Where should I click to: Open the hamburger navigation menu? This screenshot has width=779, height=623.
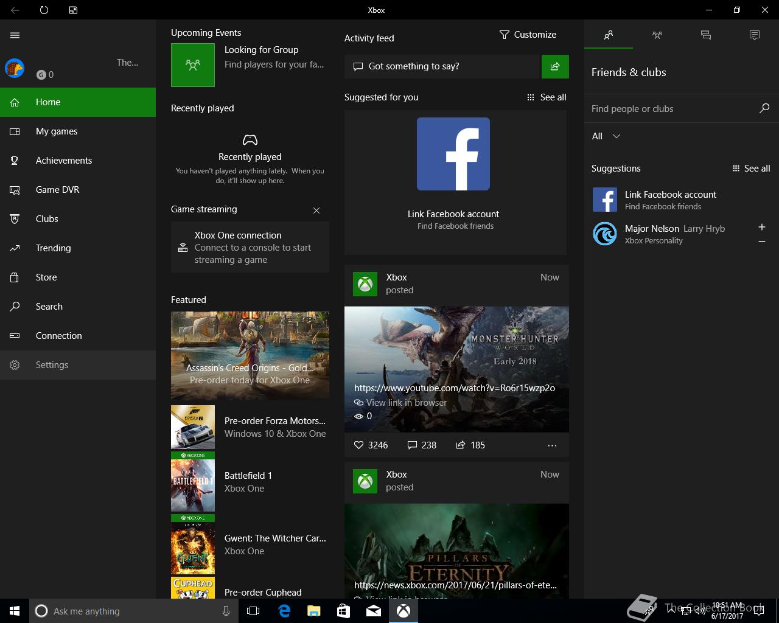click(15, 35)
